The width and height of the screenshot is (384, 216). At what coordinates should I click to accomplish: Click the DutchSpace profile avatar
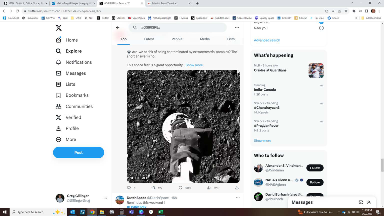[x=120, y=200]
